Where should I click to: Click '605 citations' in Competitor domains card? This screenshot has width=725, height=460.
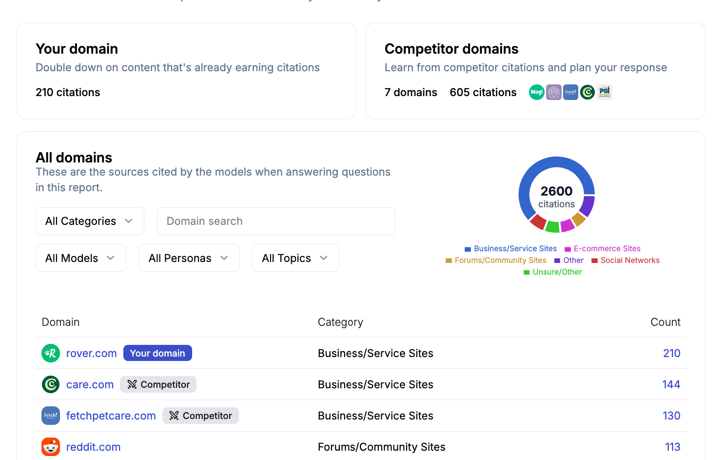coord(483,92)
